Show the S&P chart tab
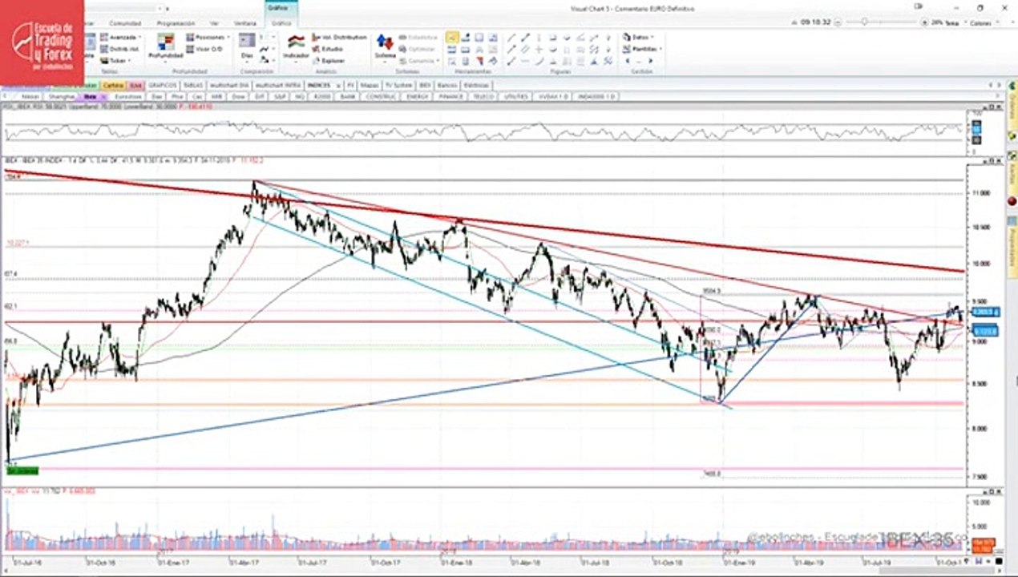 [279, 96]
